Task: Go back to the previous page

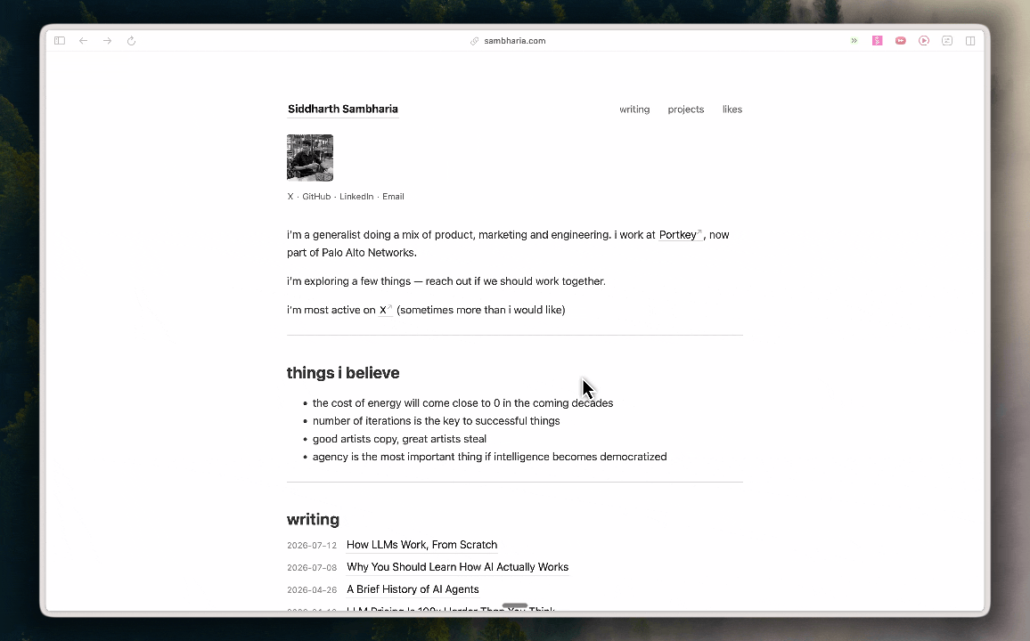Action: pyautogui.click(x=84, y=41)
